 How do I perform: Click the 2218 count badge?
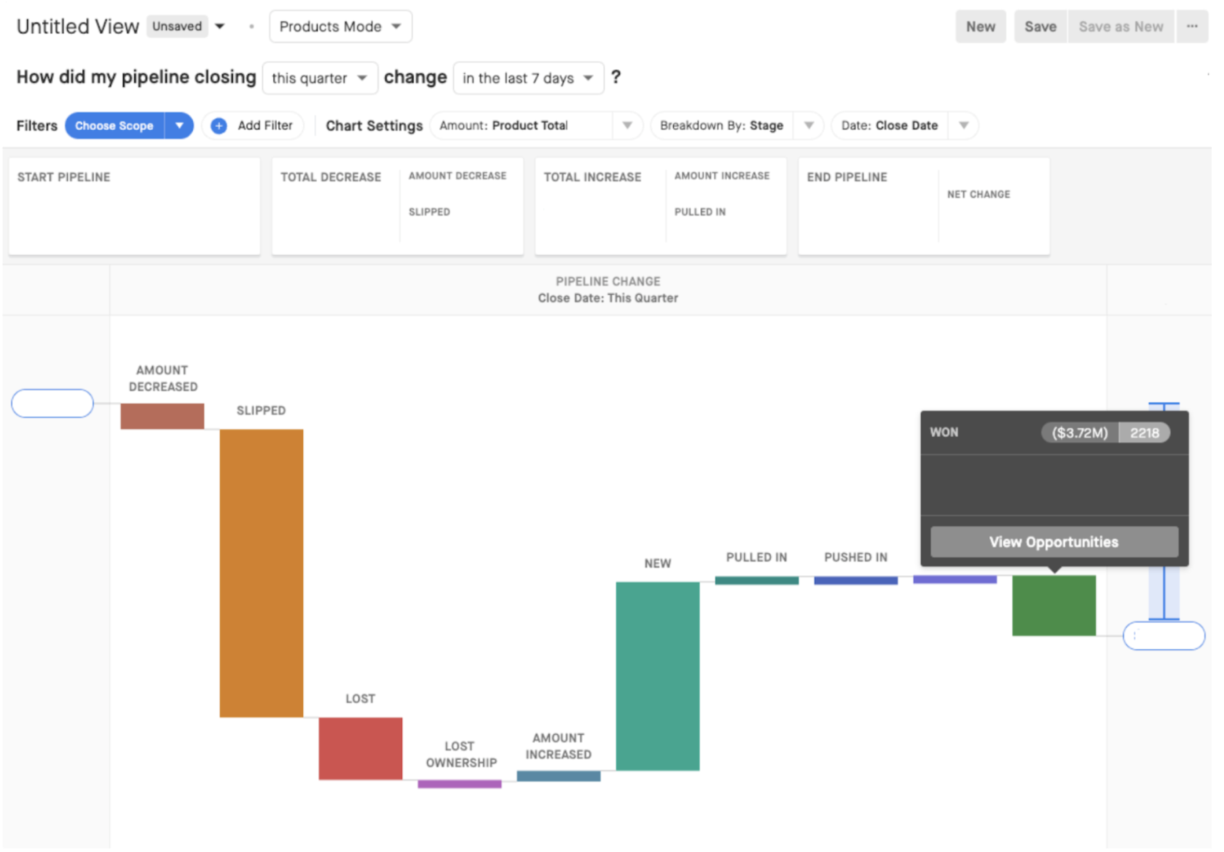1145,433
